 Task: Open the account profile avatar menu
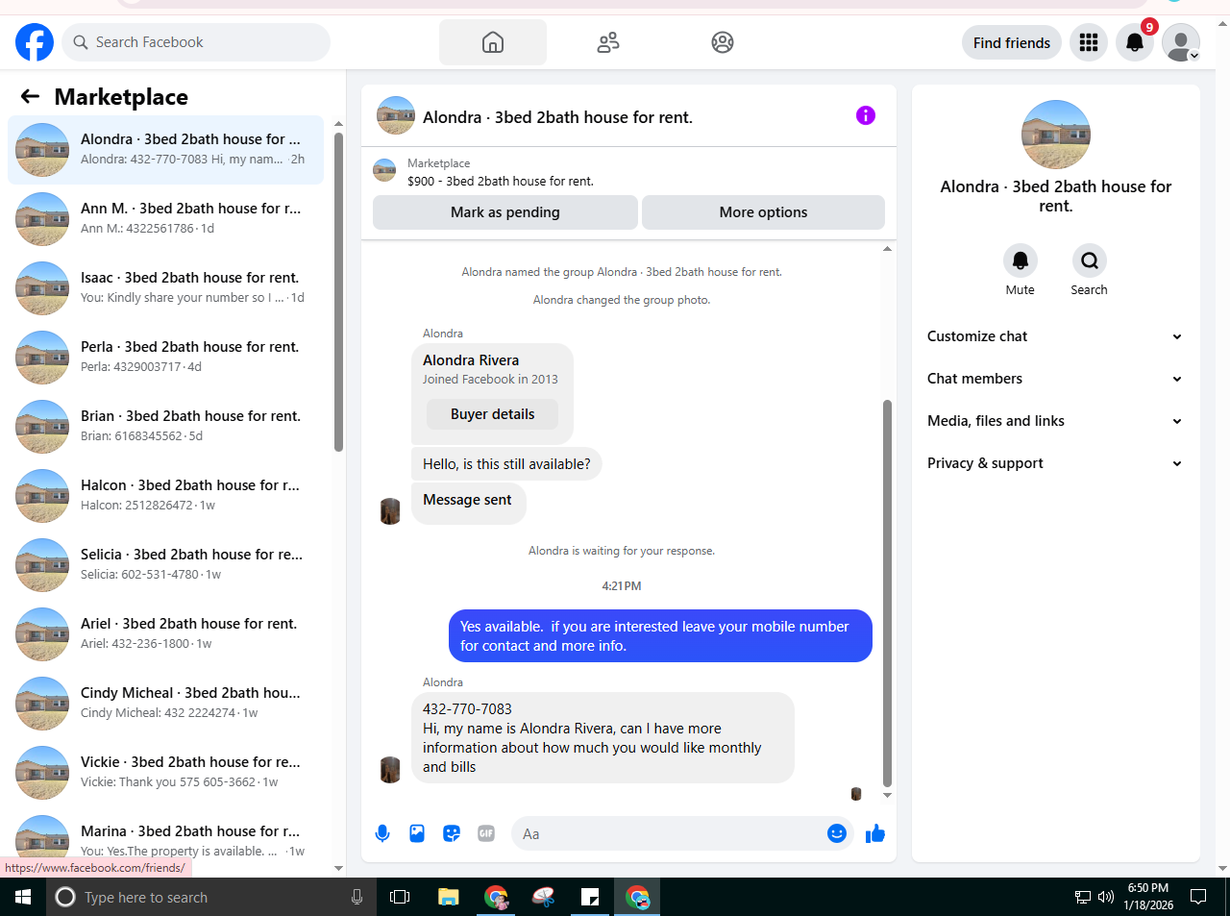pyautogui.click(x=1181, y=42)
